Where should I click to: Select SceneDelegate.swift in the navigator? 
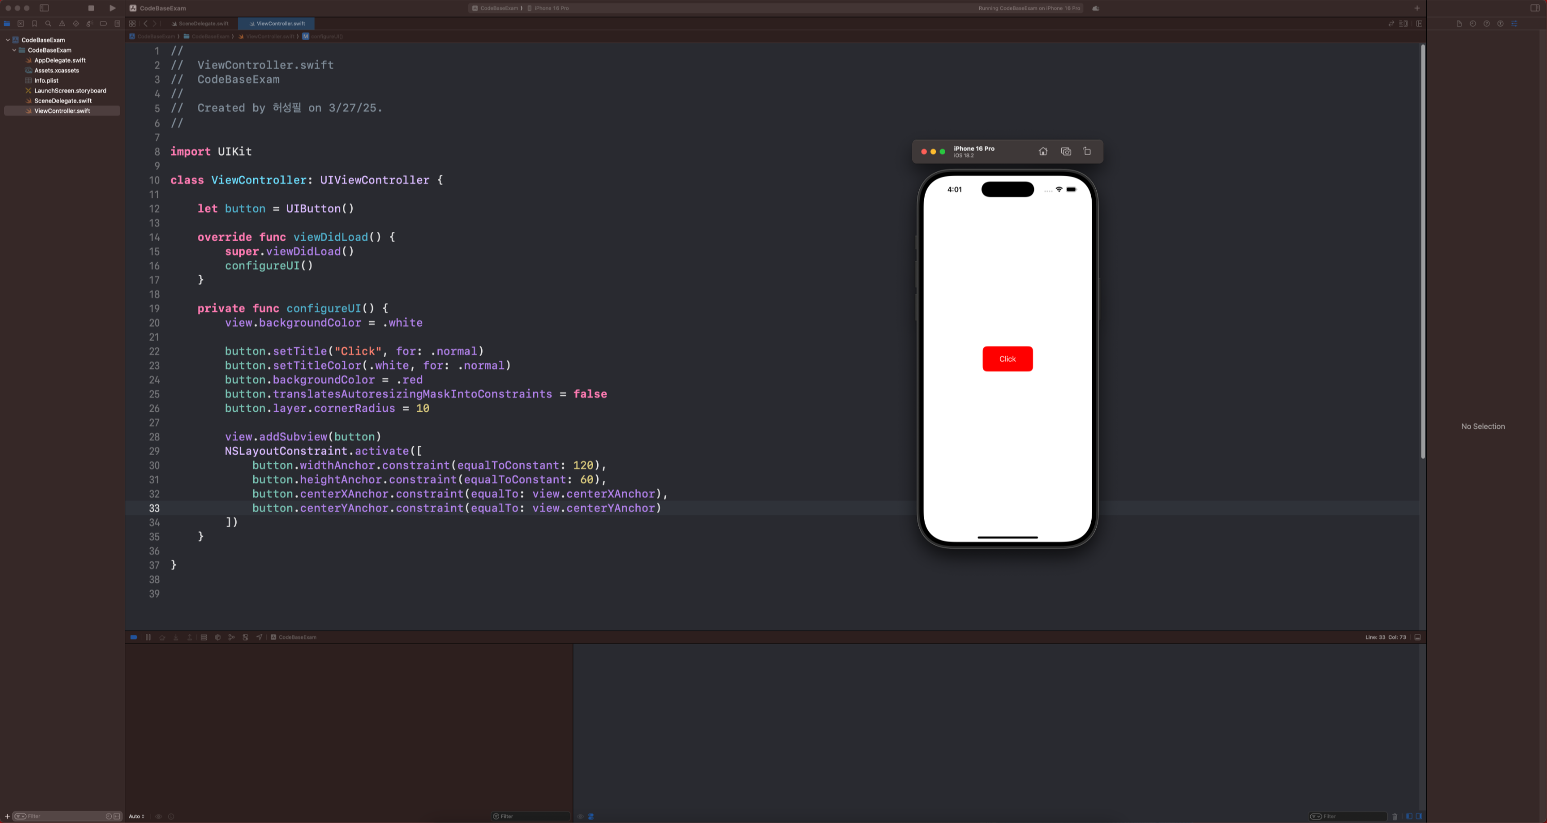pyautogui.click(x=63, y=101)
